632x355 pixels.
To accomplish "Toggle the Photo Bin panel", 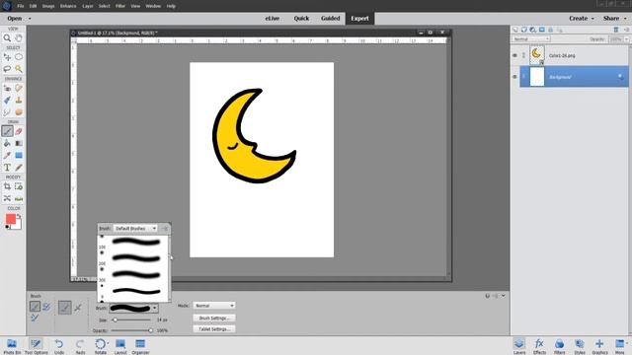I will click(12, 346).
